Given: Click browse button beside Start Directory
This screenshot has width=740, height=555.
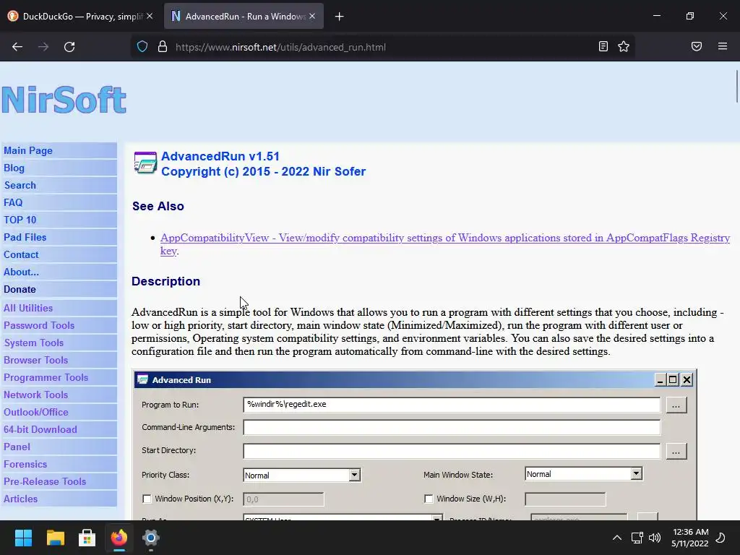Looking at the screenshot, I should (x=676, y=451).
